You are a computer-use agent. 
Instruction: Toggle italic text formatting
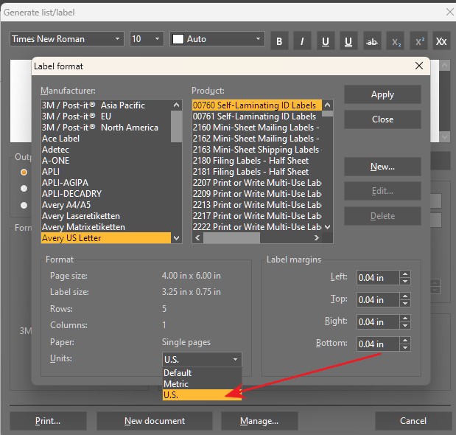coord(302,41)
